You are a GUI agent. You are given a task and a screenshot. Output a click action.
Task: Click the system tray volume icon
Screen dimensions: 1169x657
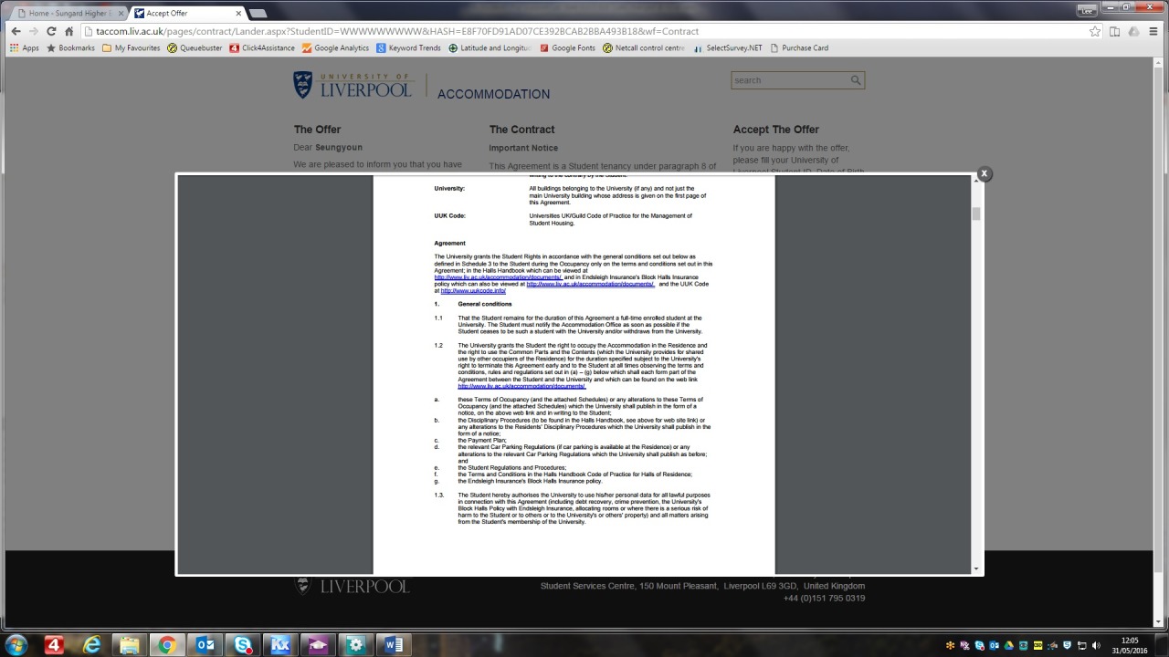coord(1096,646)
